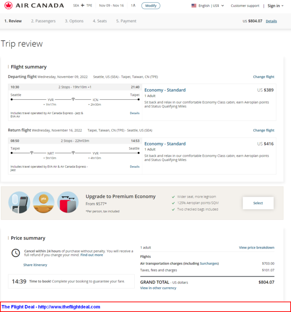Image resolution: width=291 pixels, height=312 pixels.
Task: Click the premium seat illustration icon
Action: [19, 202]
